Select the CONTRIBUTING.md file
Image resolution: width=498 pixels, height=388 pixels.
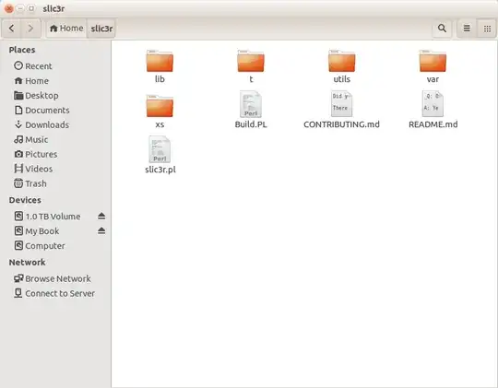coord(342,110)
